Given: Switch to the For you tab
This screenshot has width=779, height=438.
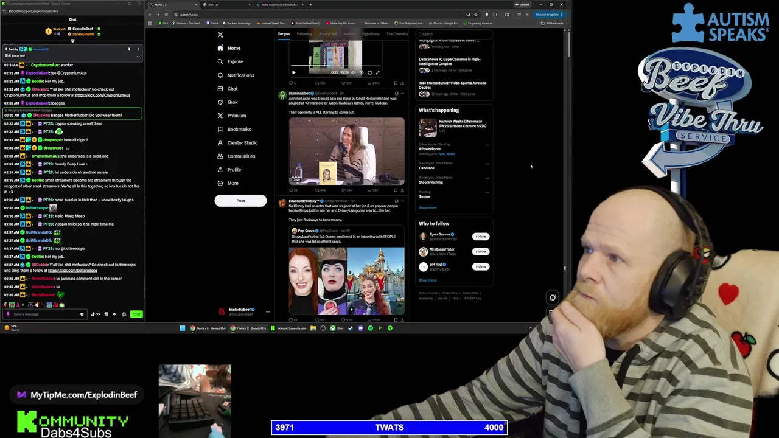Looking at the screenshot, I should coord(284,34).
